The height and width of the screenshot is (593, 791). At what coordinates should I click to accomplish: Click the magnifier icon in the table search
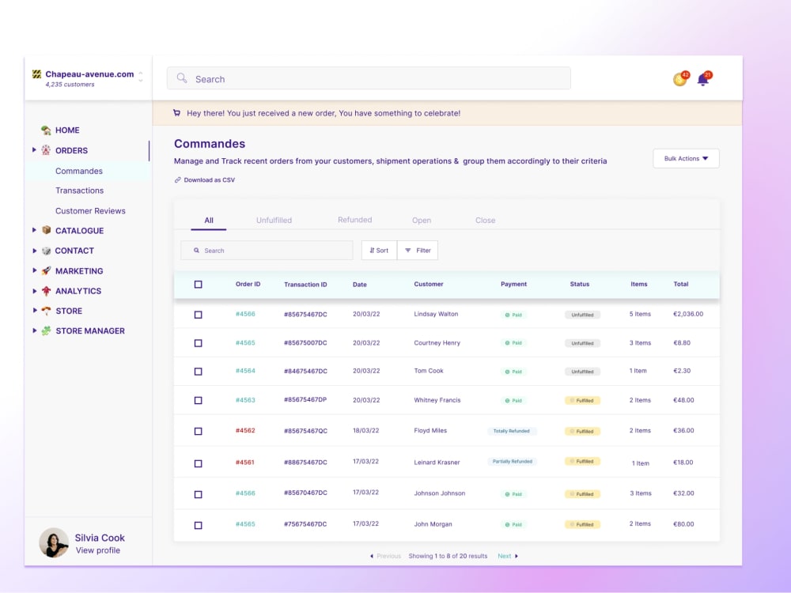pos(197,250)
